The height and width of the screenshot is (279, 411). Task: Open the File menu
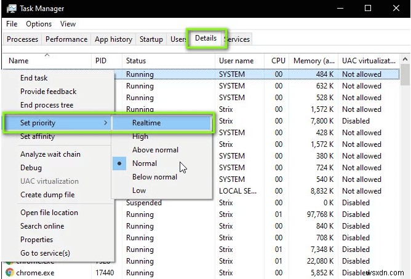pos(12,24)
